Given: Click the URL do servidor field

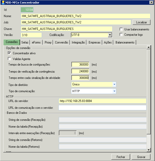Looking at the screenshot, I should point(102,101).
